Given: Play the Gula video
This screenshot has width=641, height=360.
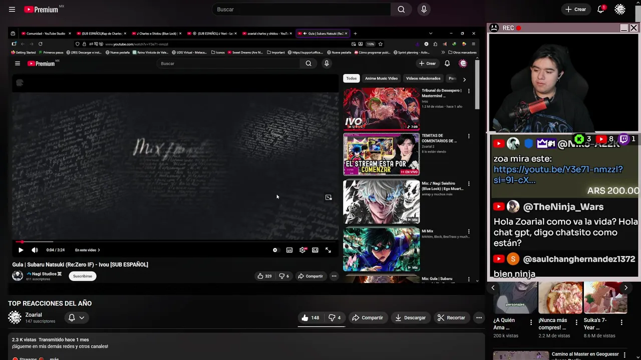Looking at the screenshot, I should coord(21,250).
